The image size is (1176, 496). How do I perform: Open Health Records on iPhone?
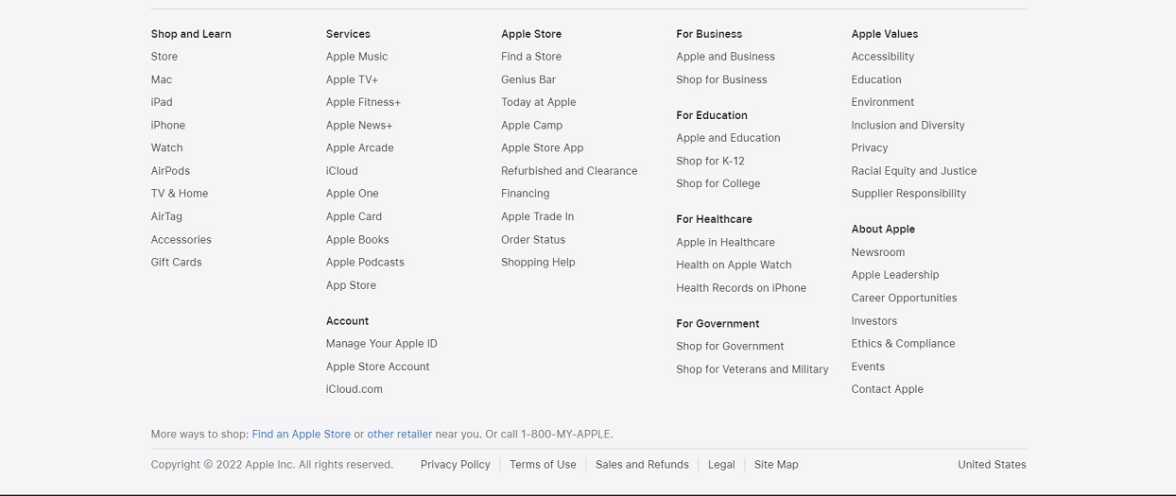point(741,288)
